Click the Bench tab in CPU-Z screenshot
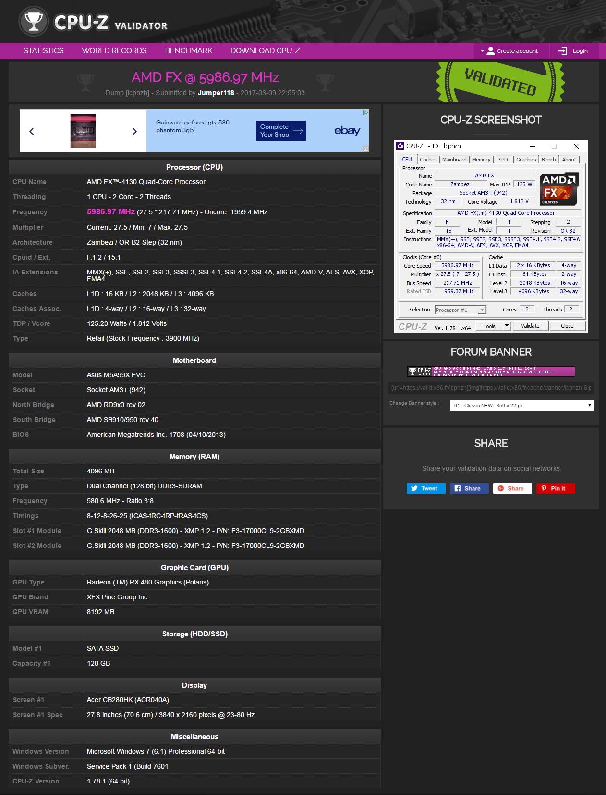 (x=549, y=160)
